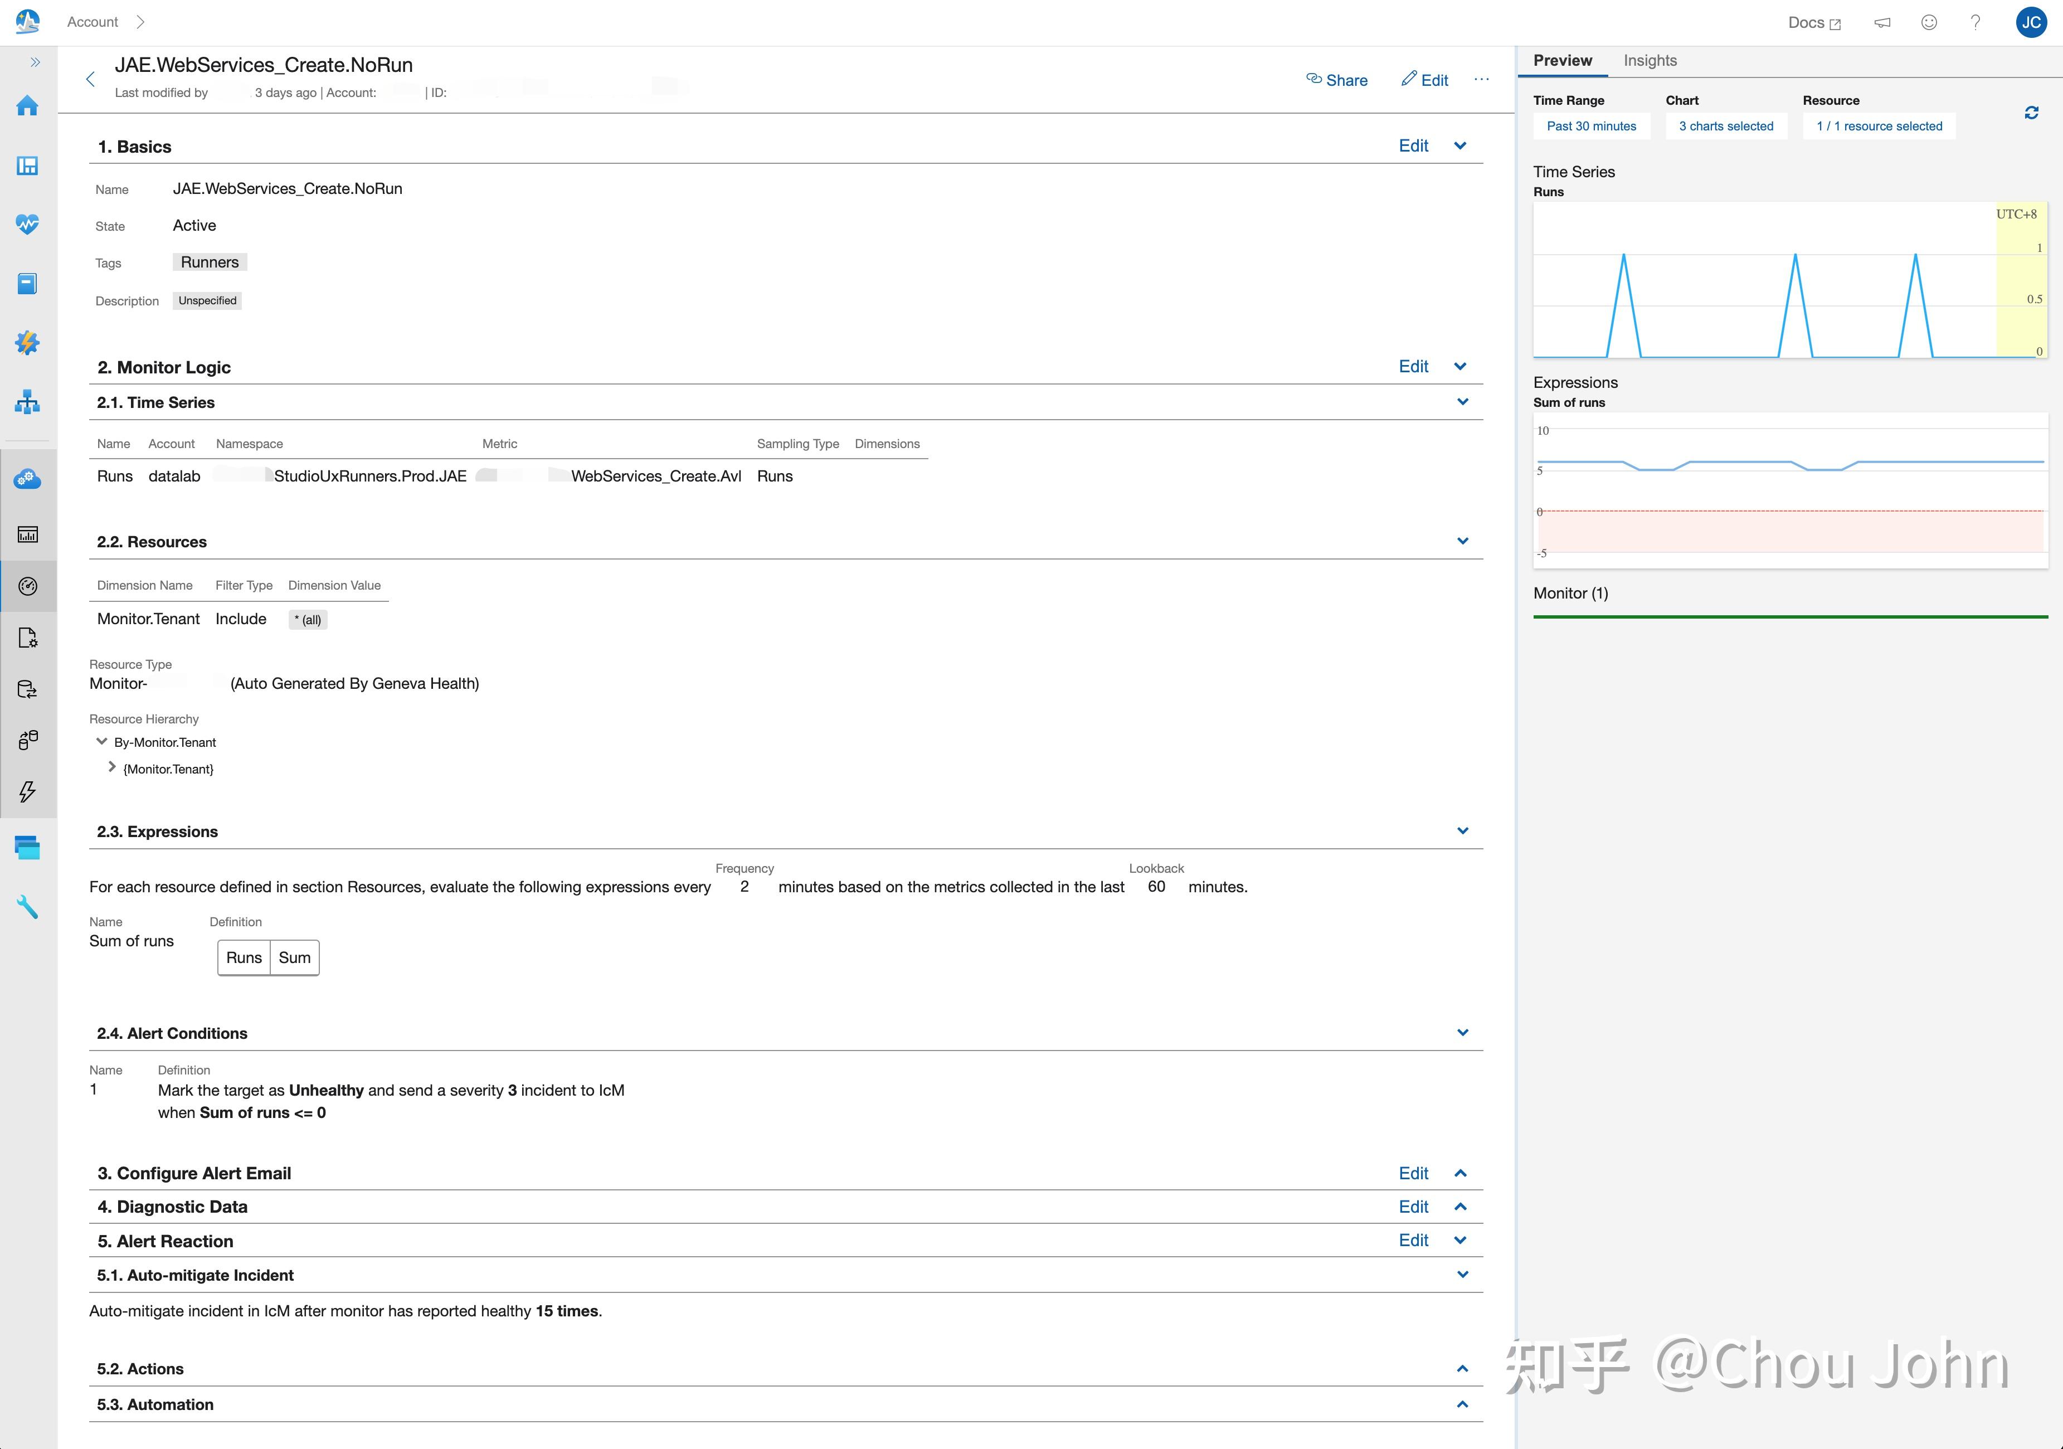Refresh the preview charts

[2032, 113]
